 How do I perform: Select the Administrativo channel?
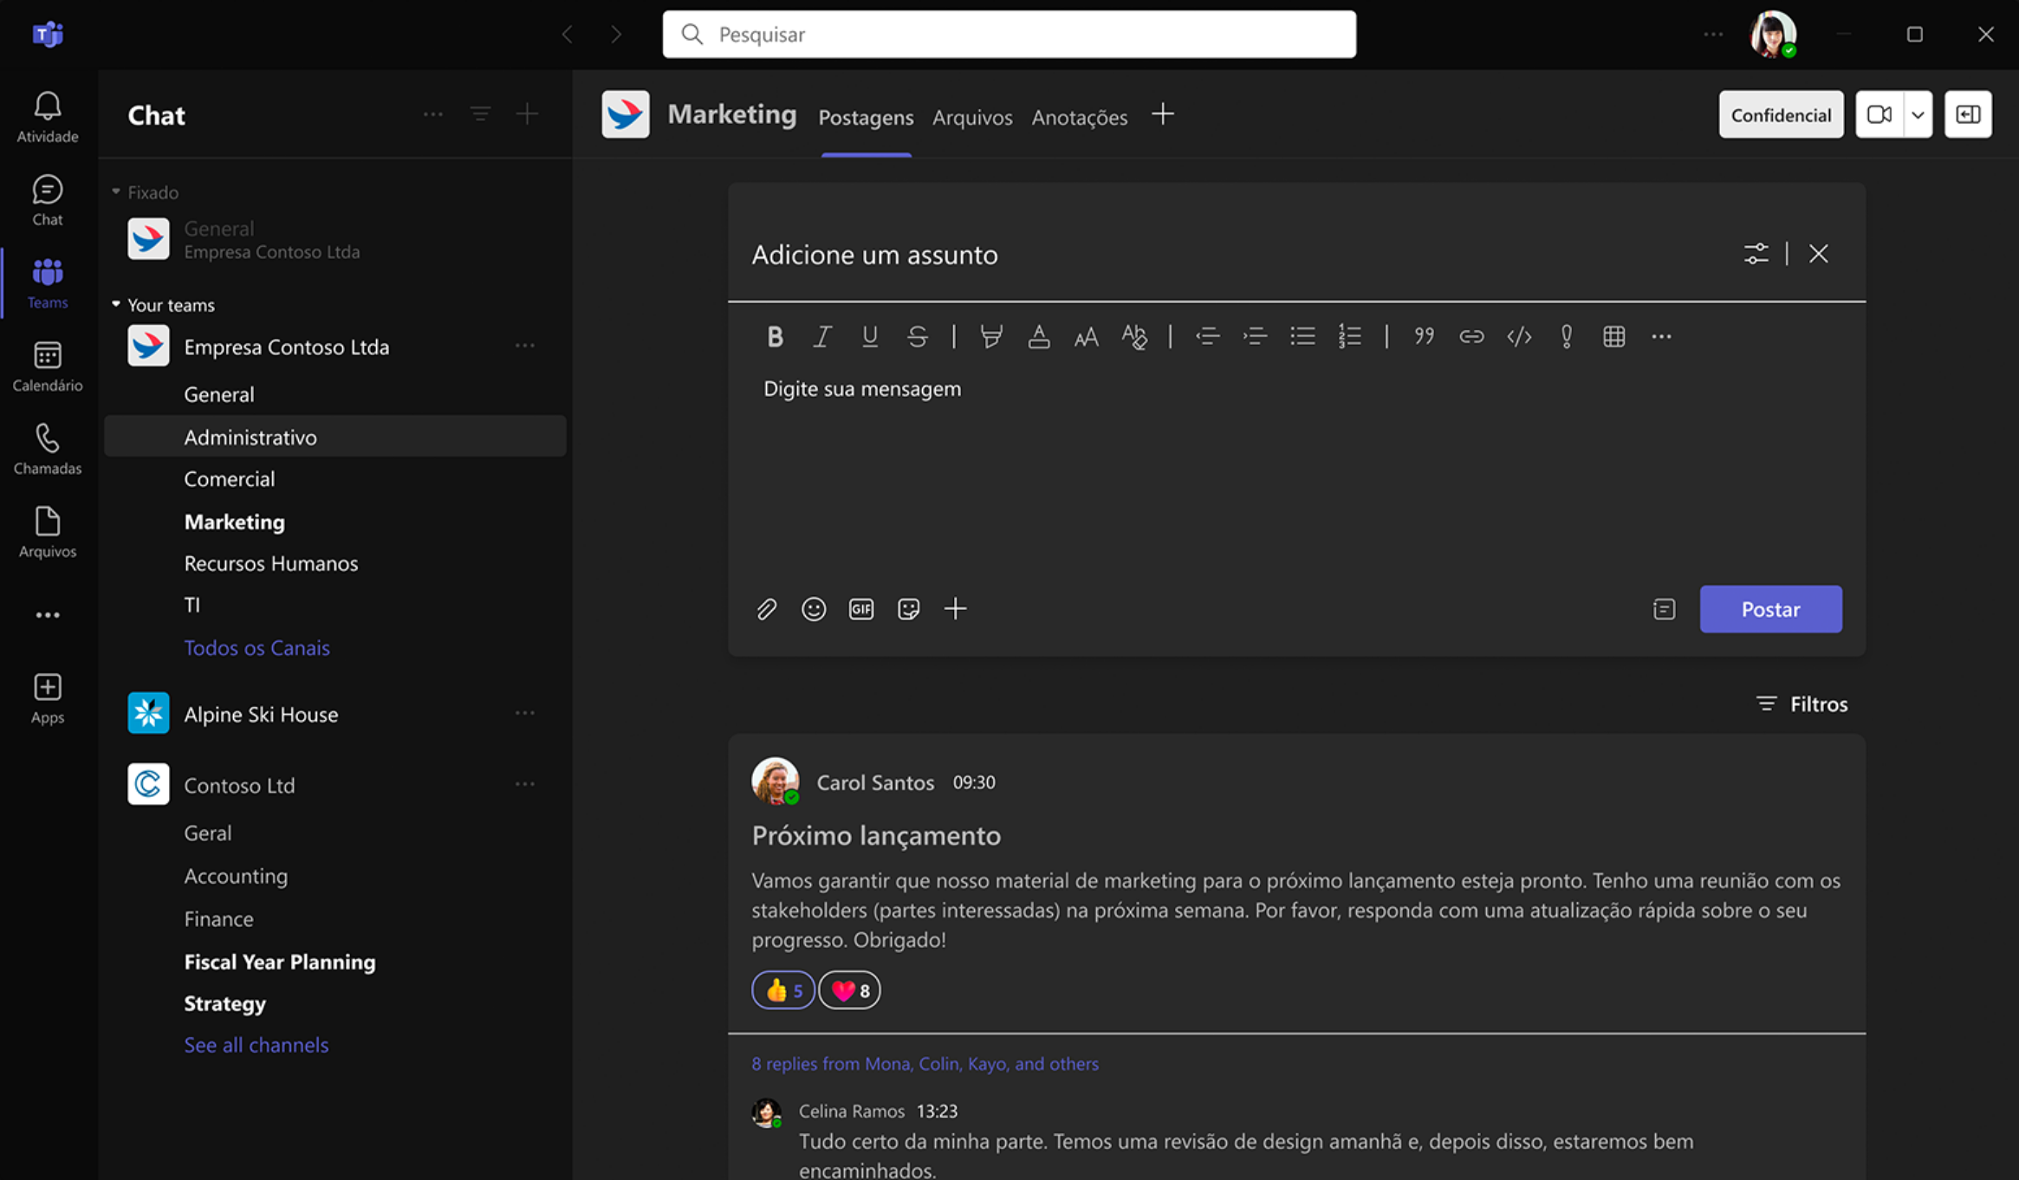click(x=335, y=437)
